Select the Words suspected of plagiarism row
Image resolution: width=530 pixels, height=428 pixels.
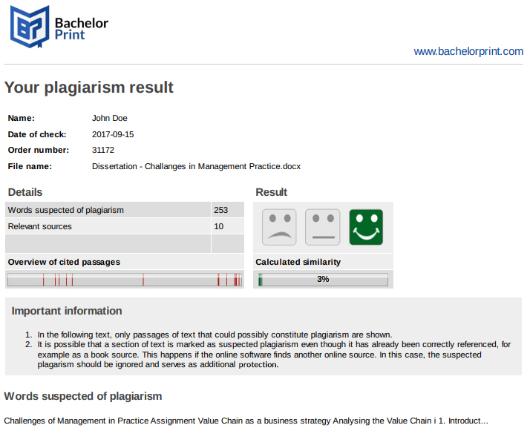tap(125, 210)
